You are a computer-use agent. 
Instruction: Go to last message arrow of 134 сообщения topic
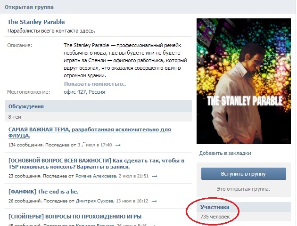coord(118,145)
